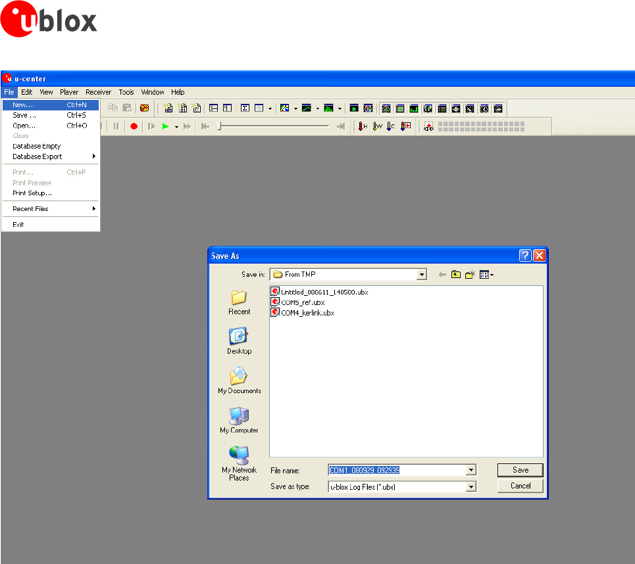This screenshot has height=564, width=635.
Task: Expand the File name dropdown arrow
Action: 471,470
